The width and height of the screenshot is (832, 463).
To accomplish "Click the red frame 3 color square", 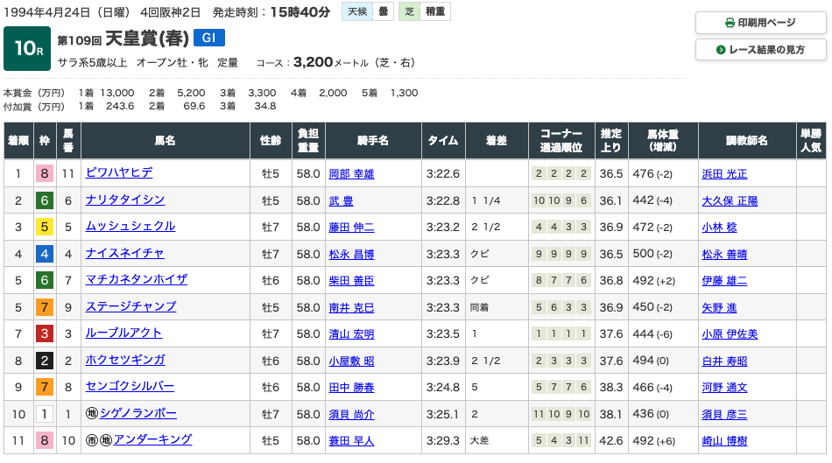I will click(x=44, y=333).
